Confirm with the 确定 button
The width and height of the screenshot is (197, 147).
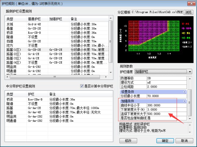tap(165, 141)
